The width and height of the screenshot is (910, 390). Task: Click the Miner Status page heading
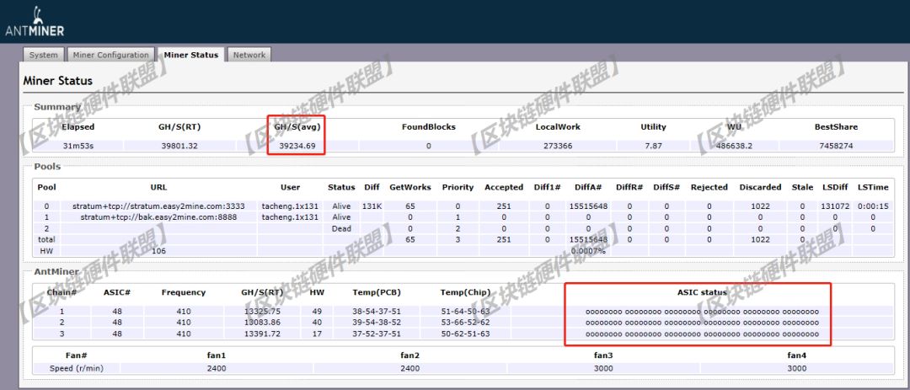(x=57, y=81)
